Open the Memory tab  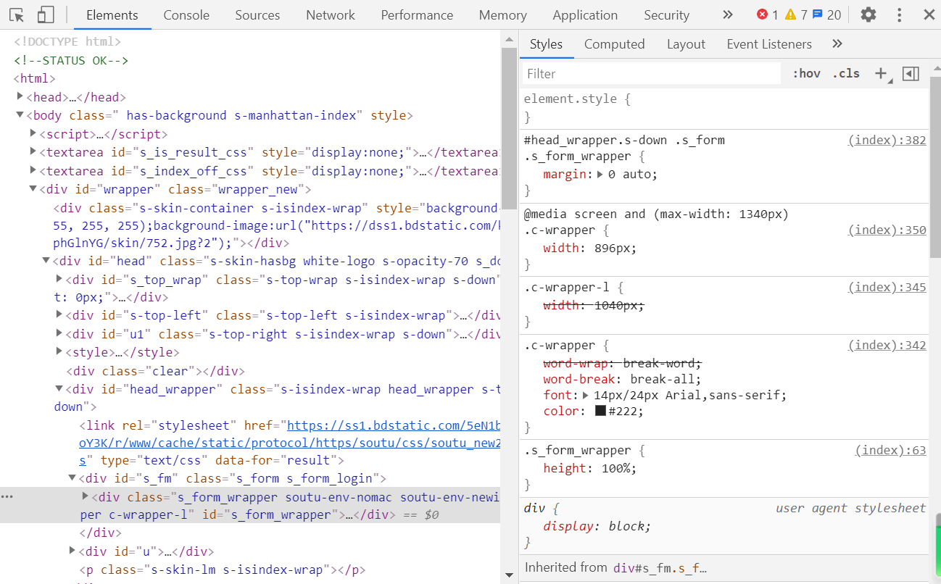tap(502, 14)
